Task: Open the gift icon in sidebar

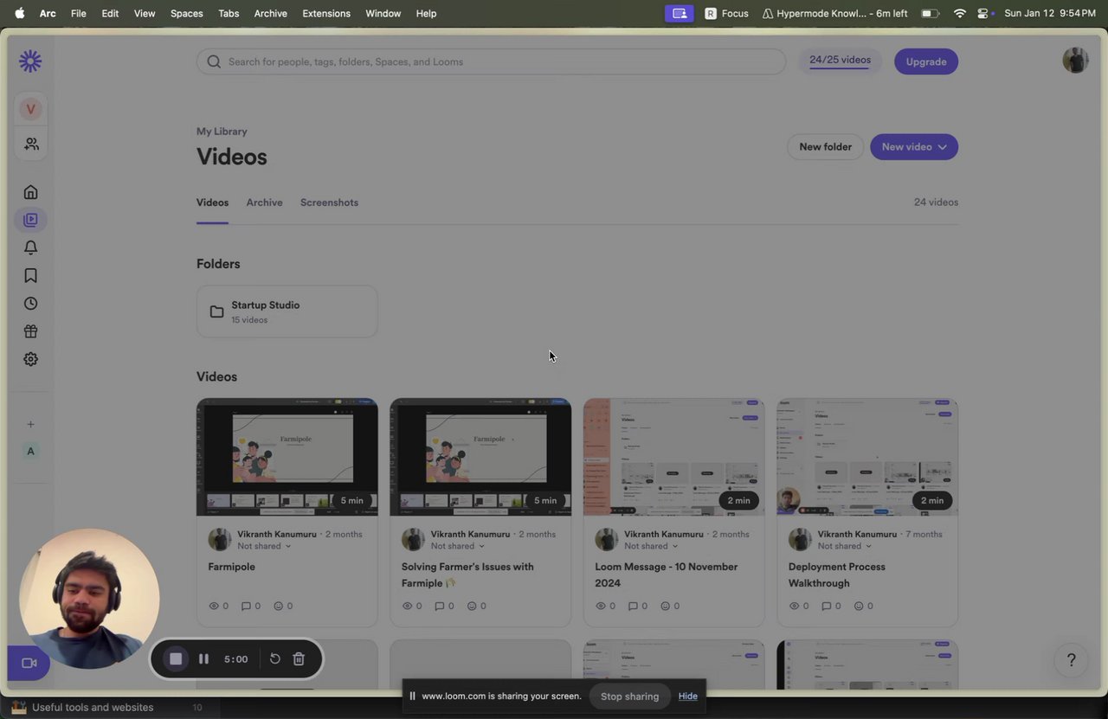Action: [30, 331]
